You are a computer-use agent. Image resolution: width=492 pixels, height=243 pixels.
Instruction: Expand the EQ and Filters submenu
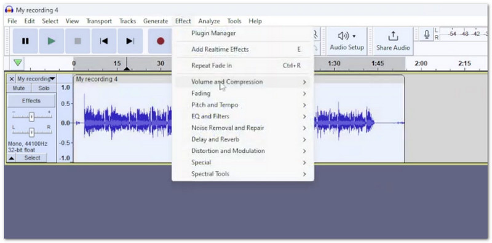click(x=243, y=117)
